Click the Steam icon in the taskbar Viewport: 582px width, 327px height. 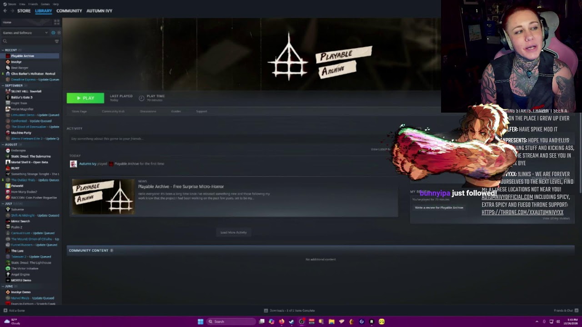pyautogui.click(x=291, y=322)
